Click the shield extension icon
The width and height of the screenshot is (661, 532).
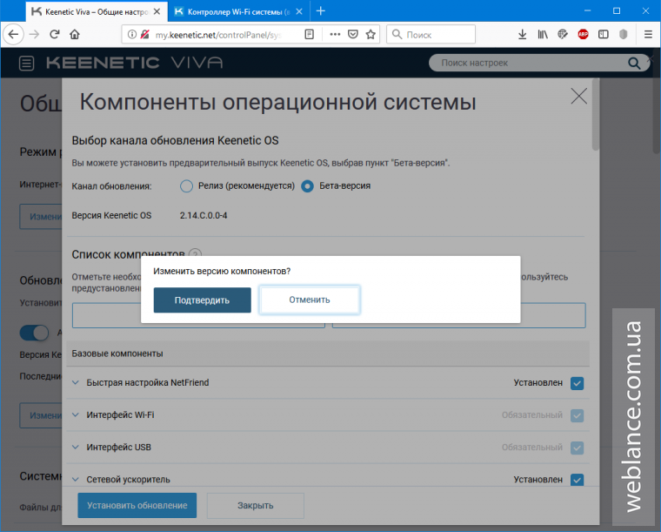click(x=624, y=34)
